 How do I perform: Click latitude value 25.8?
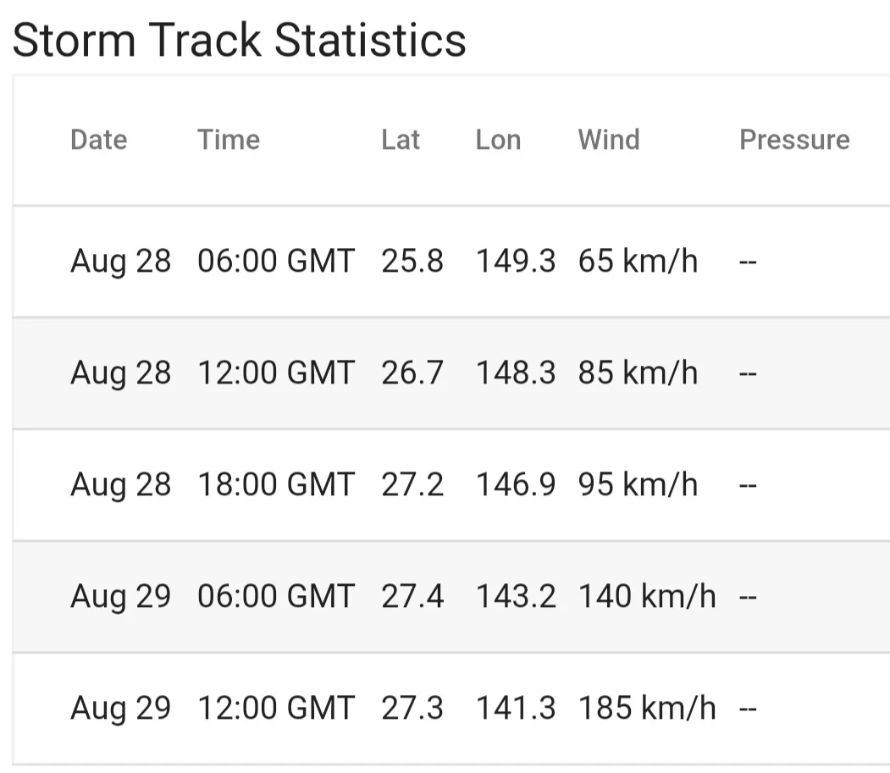tap(412, 261)
